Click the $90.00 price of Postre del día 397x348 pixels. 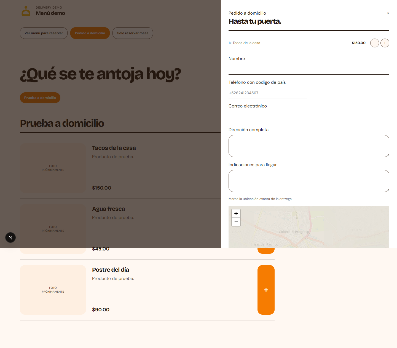[101, 310]
